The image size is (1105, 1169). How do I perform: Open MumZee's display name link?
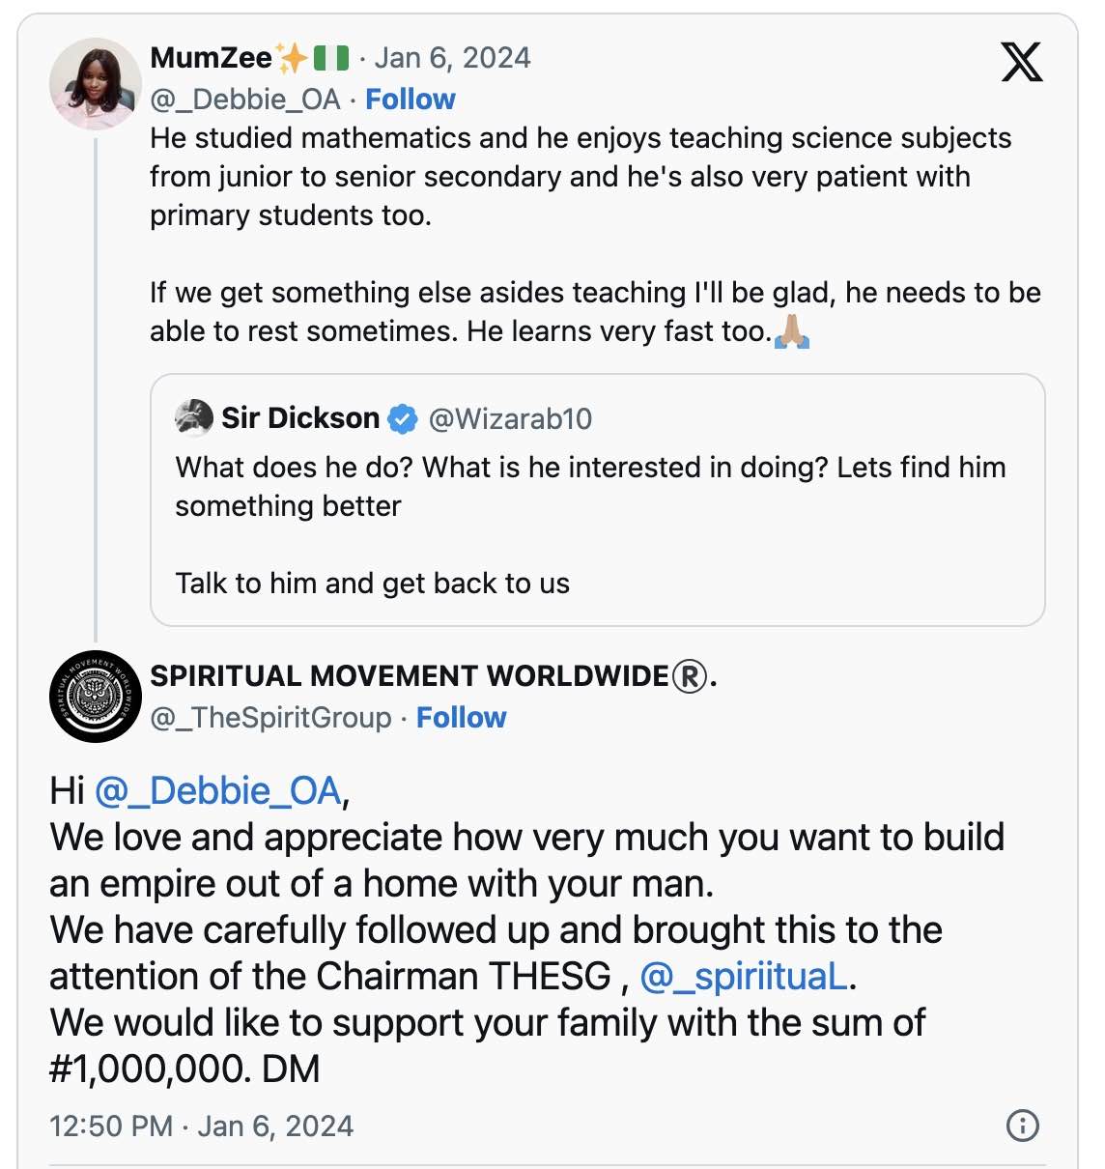212,58
